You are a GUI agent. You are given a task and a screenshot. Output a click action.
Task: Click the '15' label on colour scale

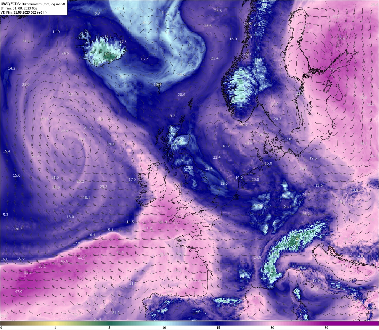pyautogui.click(x=218, y=328)
